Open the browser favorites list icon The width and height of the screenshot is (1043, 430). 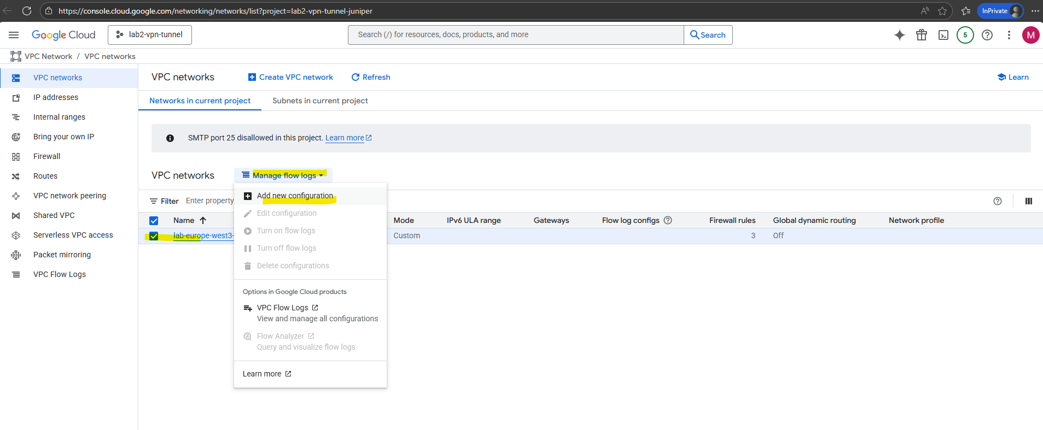click(x=966, y=11)
